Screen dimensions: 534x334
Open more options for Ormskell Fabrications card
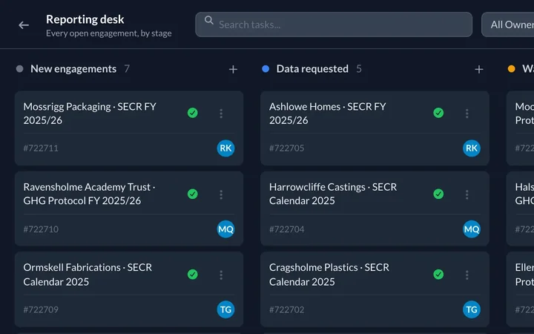[221, 275]
